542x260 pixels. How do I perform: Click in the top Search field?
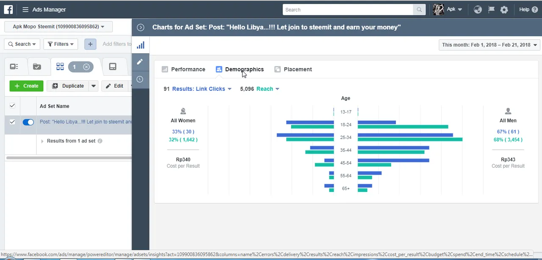[348, 9]
